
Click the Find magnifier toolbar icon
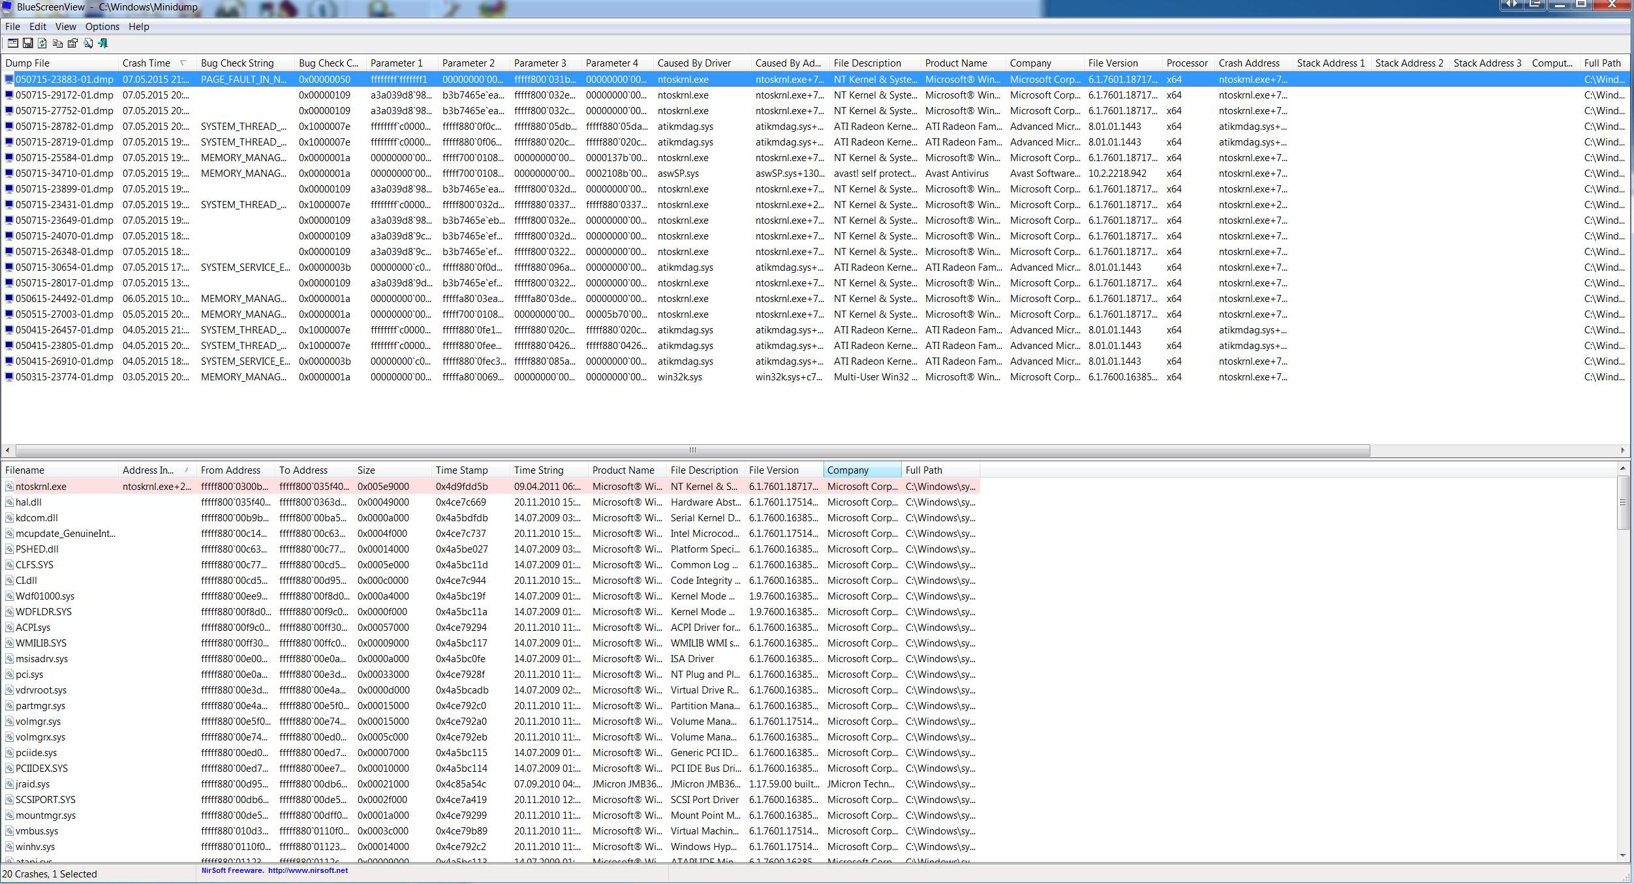click(87, 43)
